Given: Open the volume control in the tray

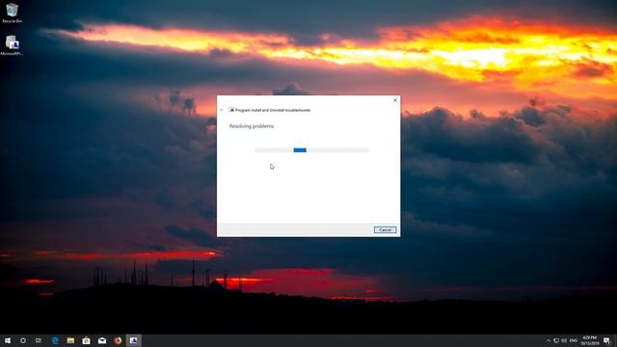Looking at the screenshot, I should 564,340.
